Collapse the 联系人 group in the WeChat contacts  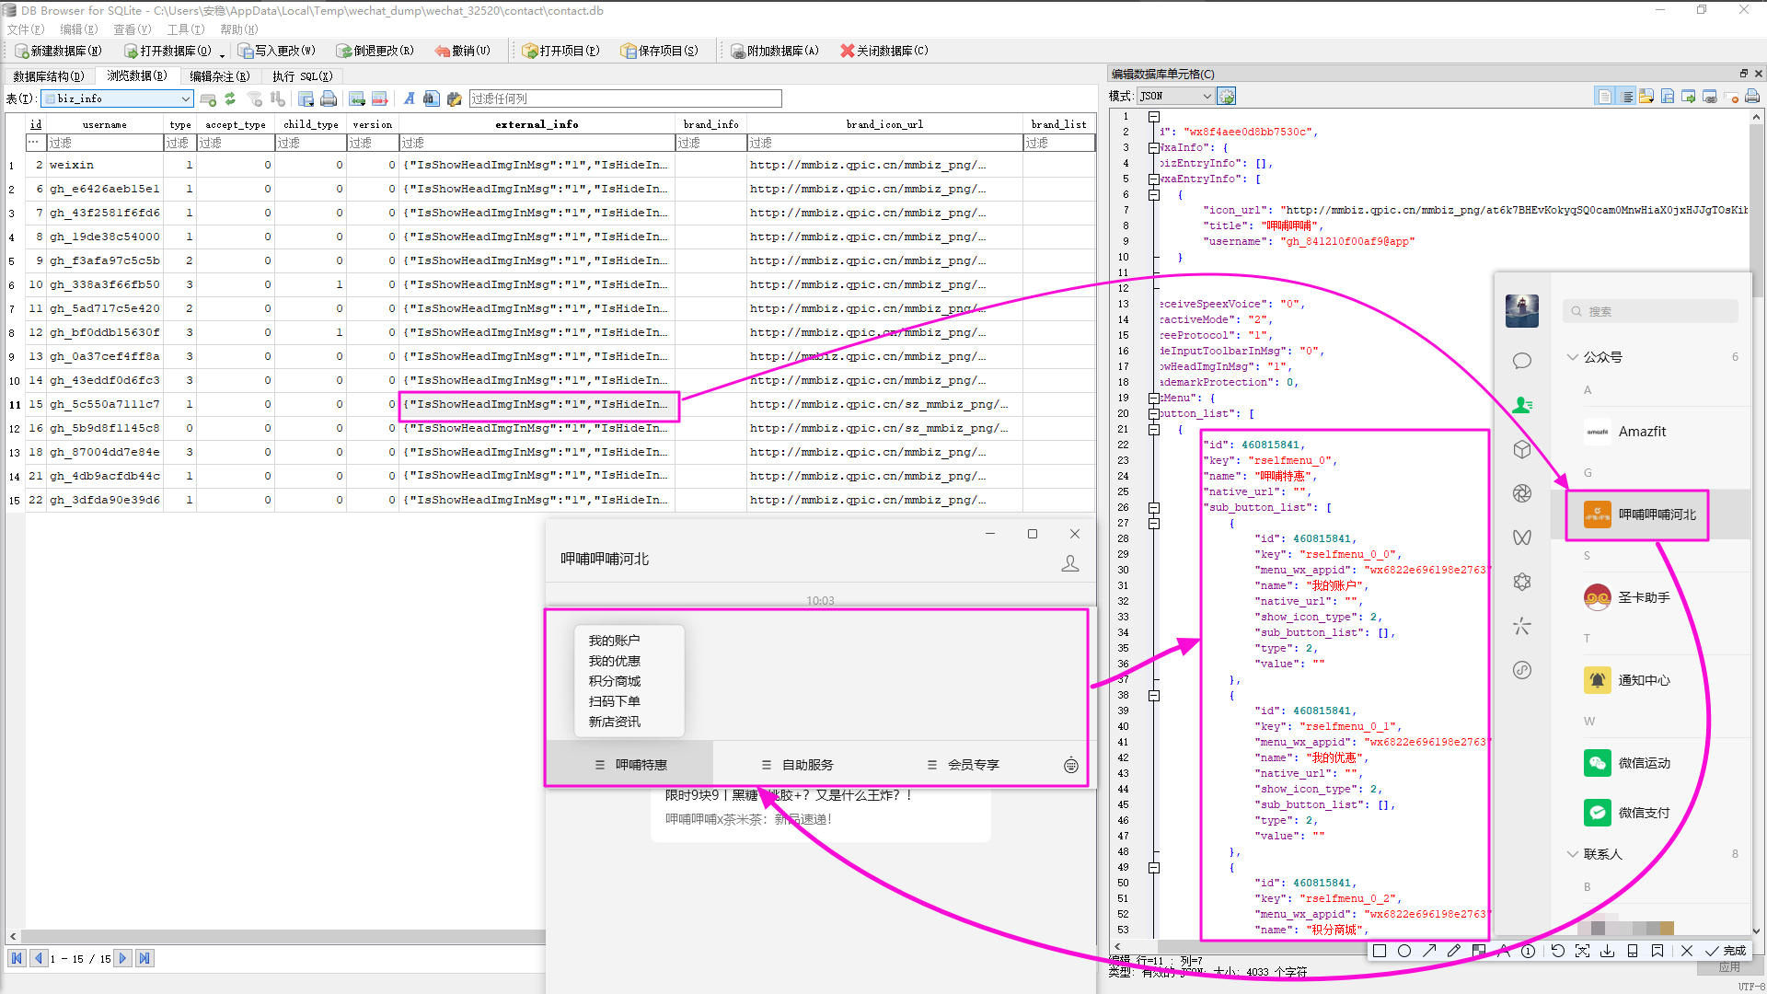point(1573,854)
